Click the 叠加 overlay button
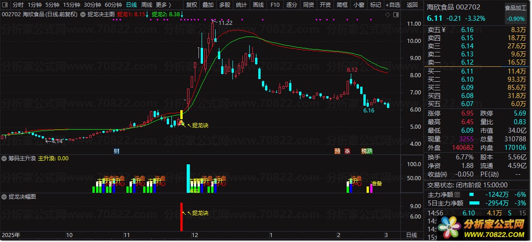Viewport: 532px width, 242px height. [208, 5]
